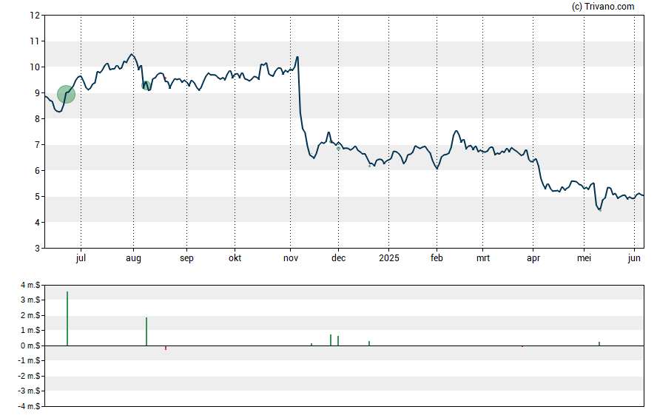Click the 'feb' axis label
The height and width of the screenshot is (418, 657).
point(437,258)
